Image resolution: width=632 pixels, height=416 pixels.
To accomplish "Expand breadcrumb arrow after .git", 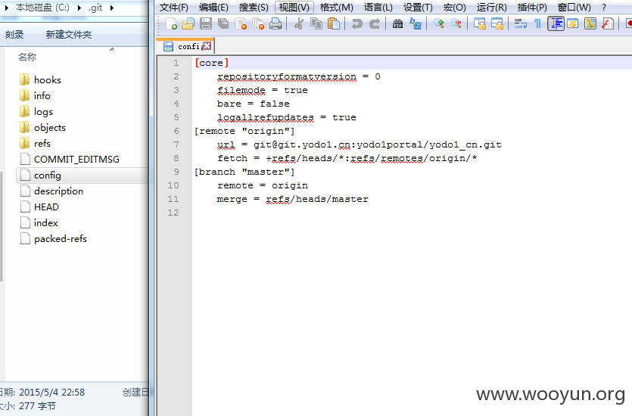I will pos(112,8).
